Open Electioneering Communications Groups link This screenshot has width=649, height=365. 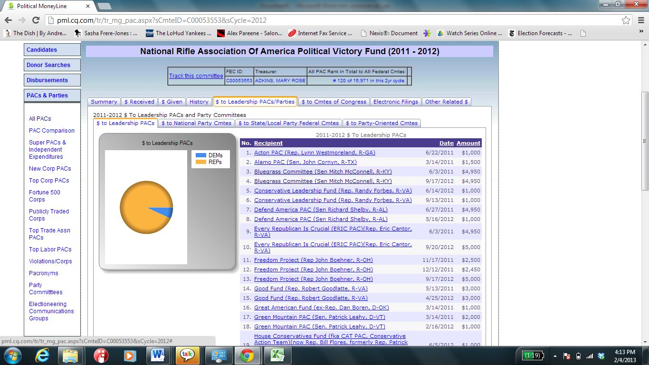51,311
